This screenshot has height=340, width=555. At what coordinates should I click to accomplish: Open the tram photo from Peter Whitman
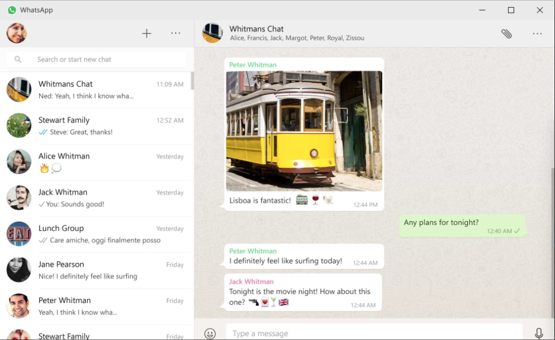304,131
